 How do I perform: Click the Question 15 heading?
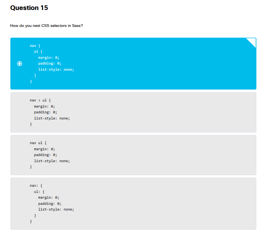(x=29, y=8)
